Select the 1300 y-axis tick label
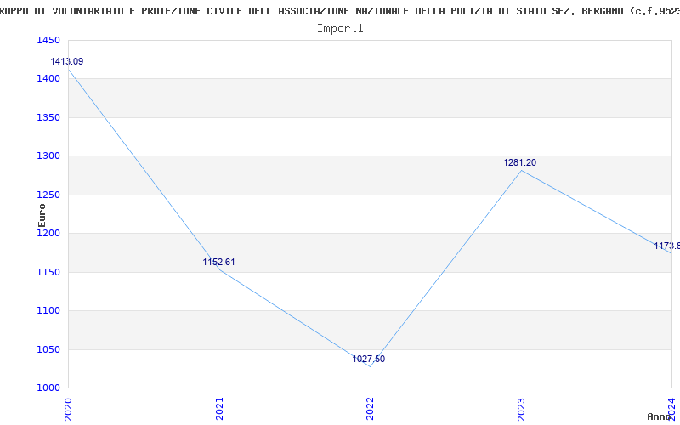The width and height of the screenshot is (680, 425). (x=48, y=156)
